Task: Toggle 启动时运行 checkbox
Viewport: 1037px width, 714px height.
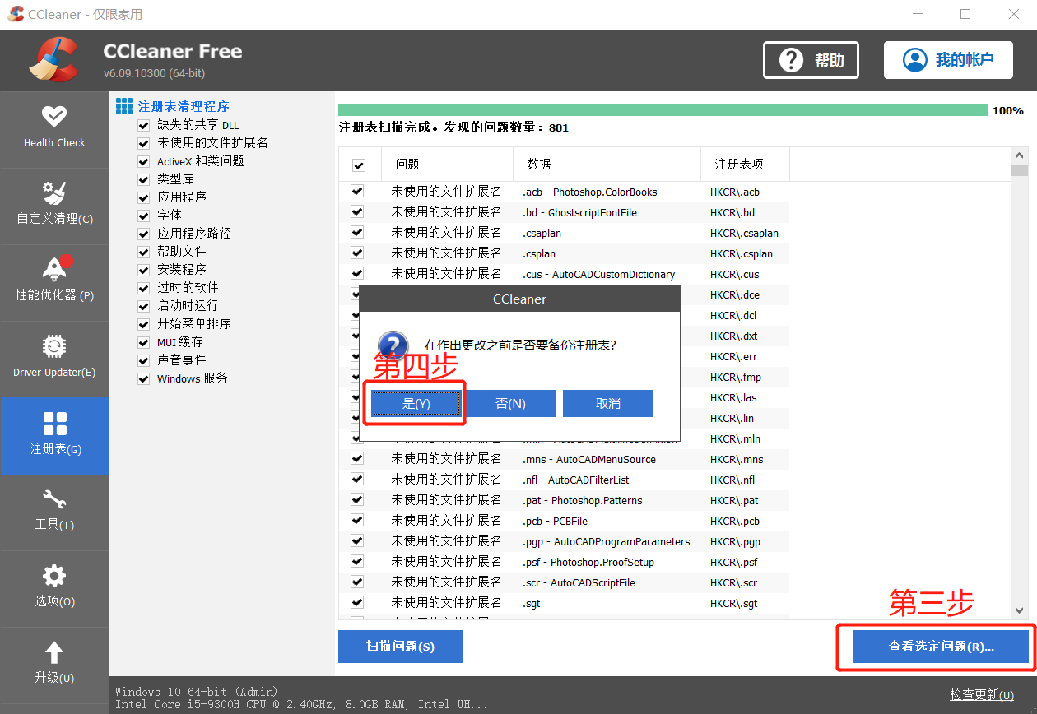Action: click(143, 306)
